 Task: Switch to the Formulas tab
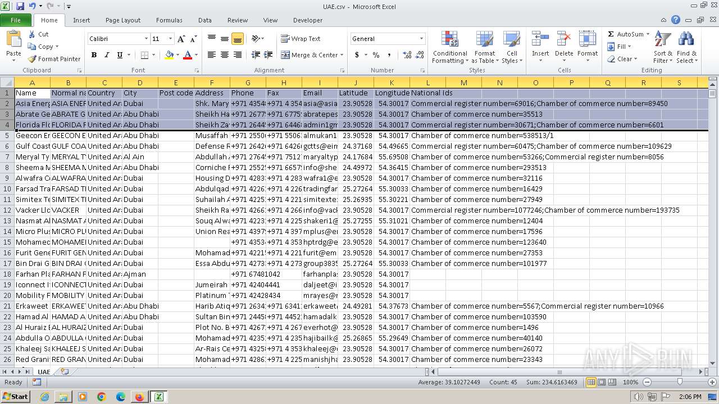[169, 20]
